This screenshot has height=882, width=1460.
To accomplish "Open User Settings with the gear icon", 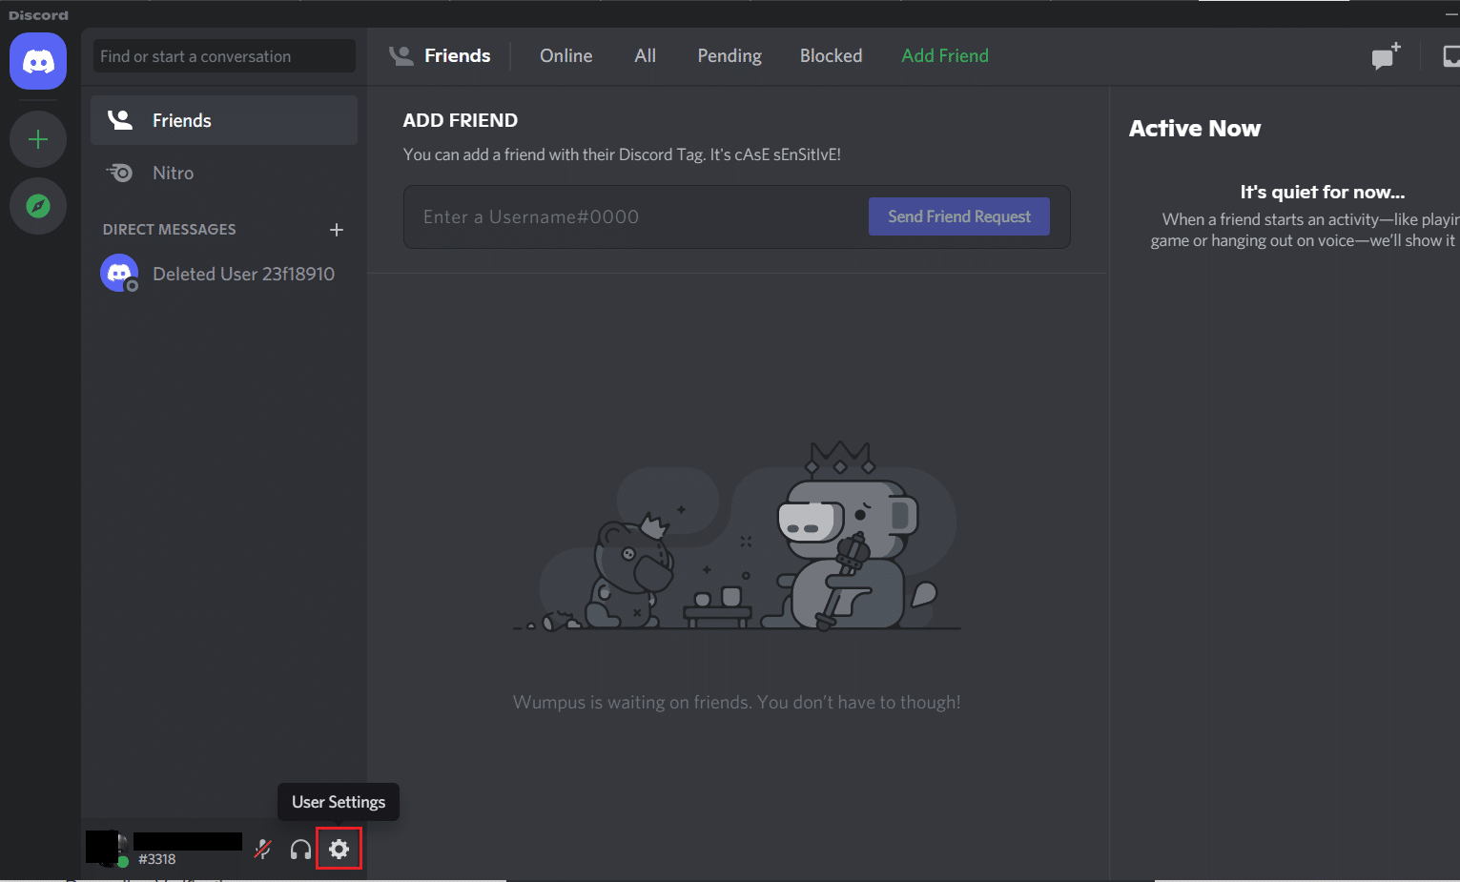I will click(x=339, y=848).
